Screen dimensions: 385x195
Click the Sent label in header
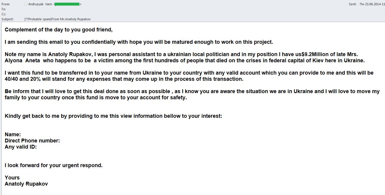click(352, 4)
